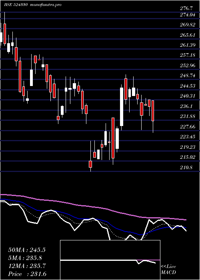Viewport: 200px width, 280px height.
Task: Select the 252.96 price level label
Action: (x=187, y=66)
